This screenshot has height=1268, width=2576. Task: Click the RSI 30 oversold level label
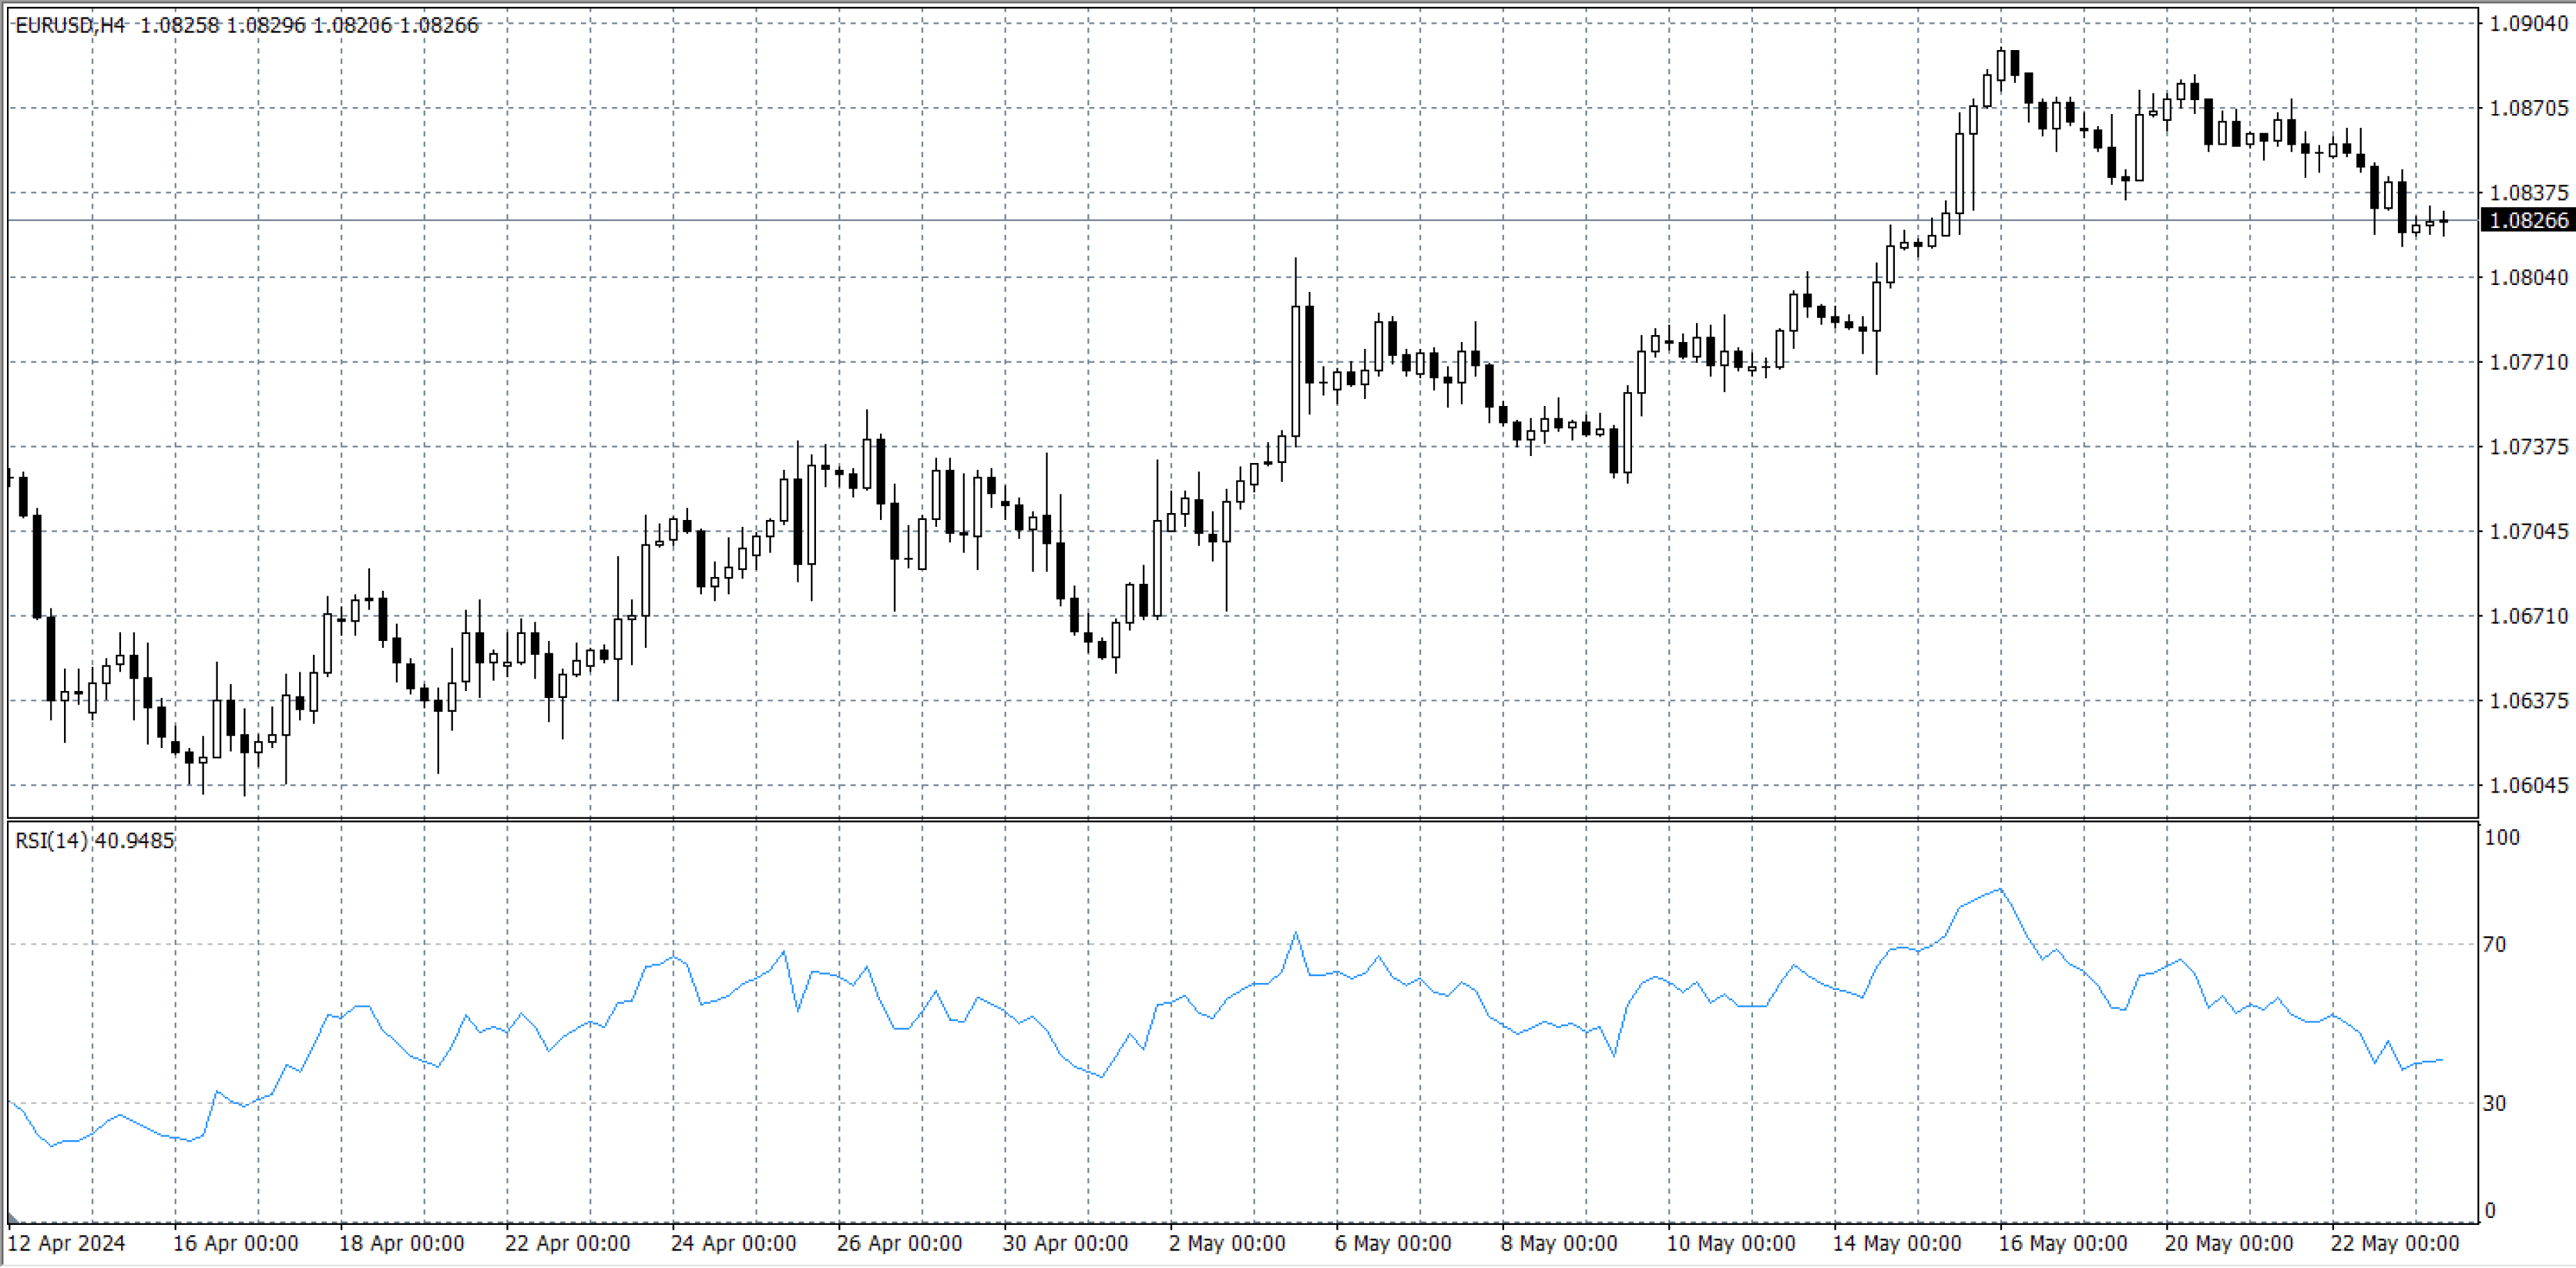pos(2494,1103)
